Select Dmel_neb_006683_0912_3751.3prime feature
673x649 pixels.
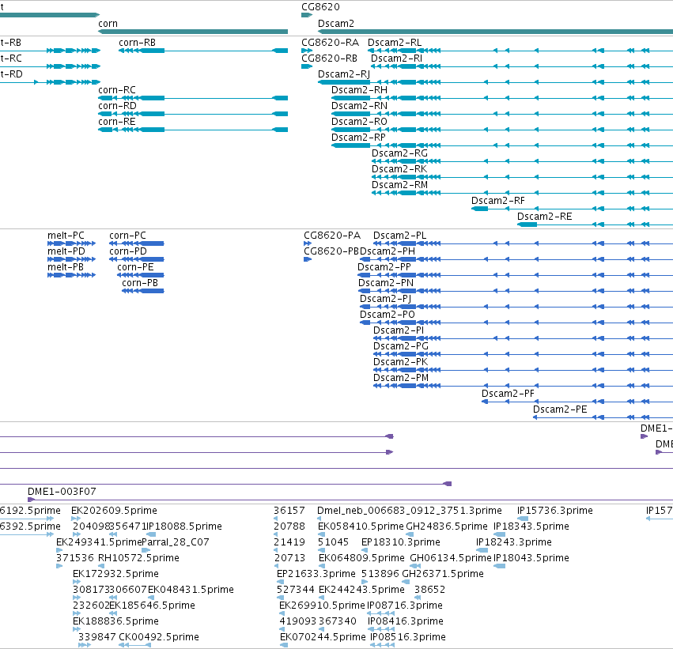[410, 511]
